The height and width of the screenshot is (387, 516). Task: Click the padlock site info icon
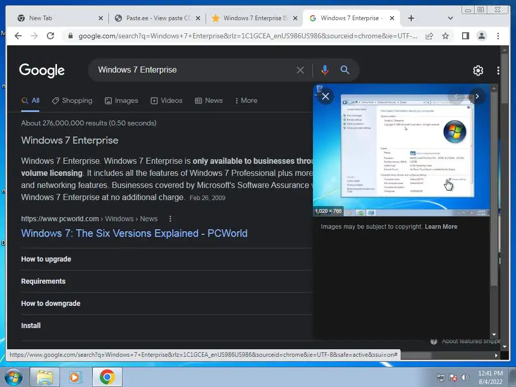point(70,36)
